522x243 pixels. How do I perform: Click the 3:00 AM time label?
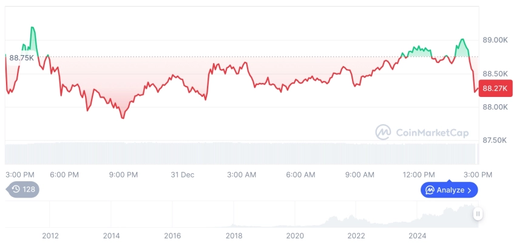coord(242,175)
